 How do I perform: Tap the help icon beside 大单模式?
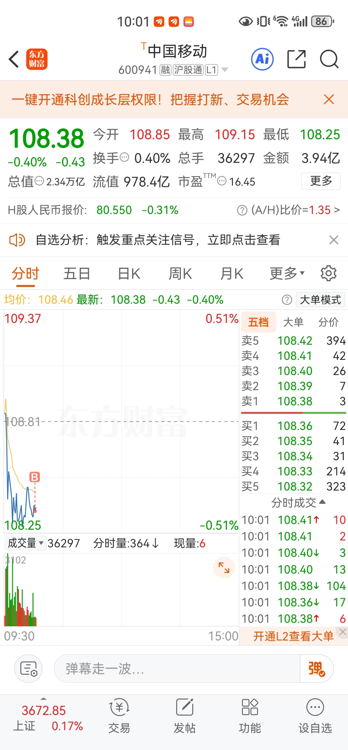coord(287,300)
